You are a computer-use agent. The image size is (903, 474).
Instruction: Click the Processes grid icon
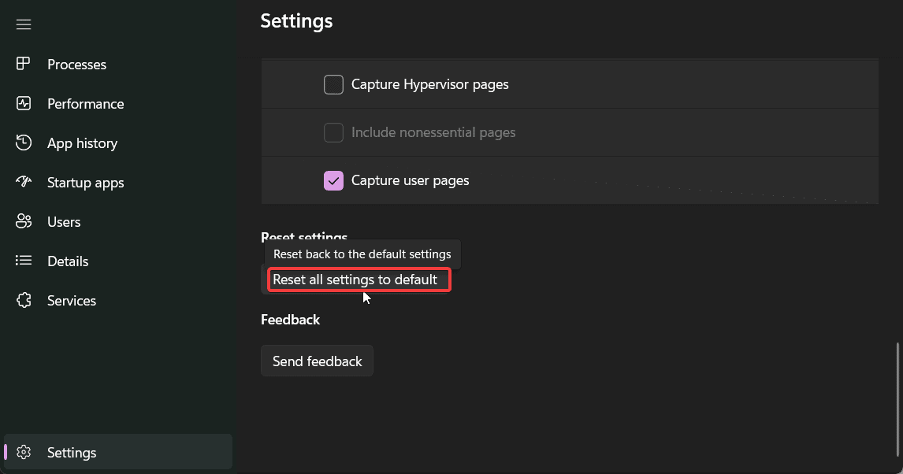pos(24,64)
